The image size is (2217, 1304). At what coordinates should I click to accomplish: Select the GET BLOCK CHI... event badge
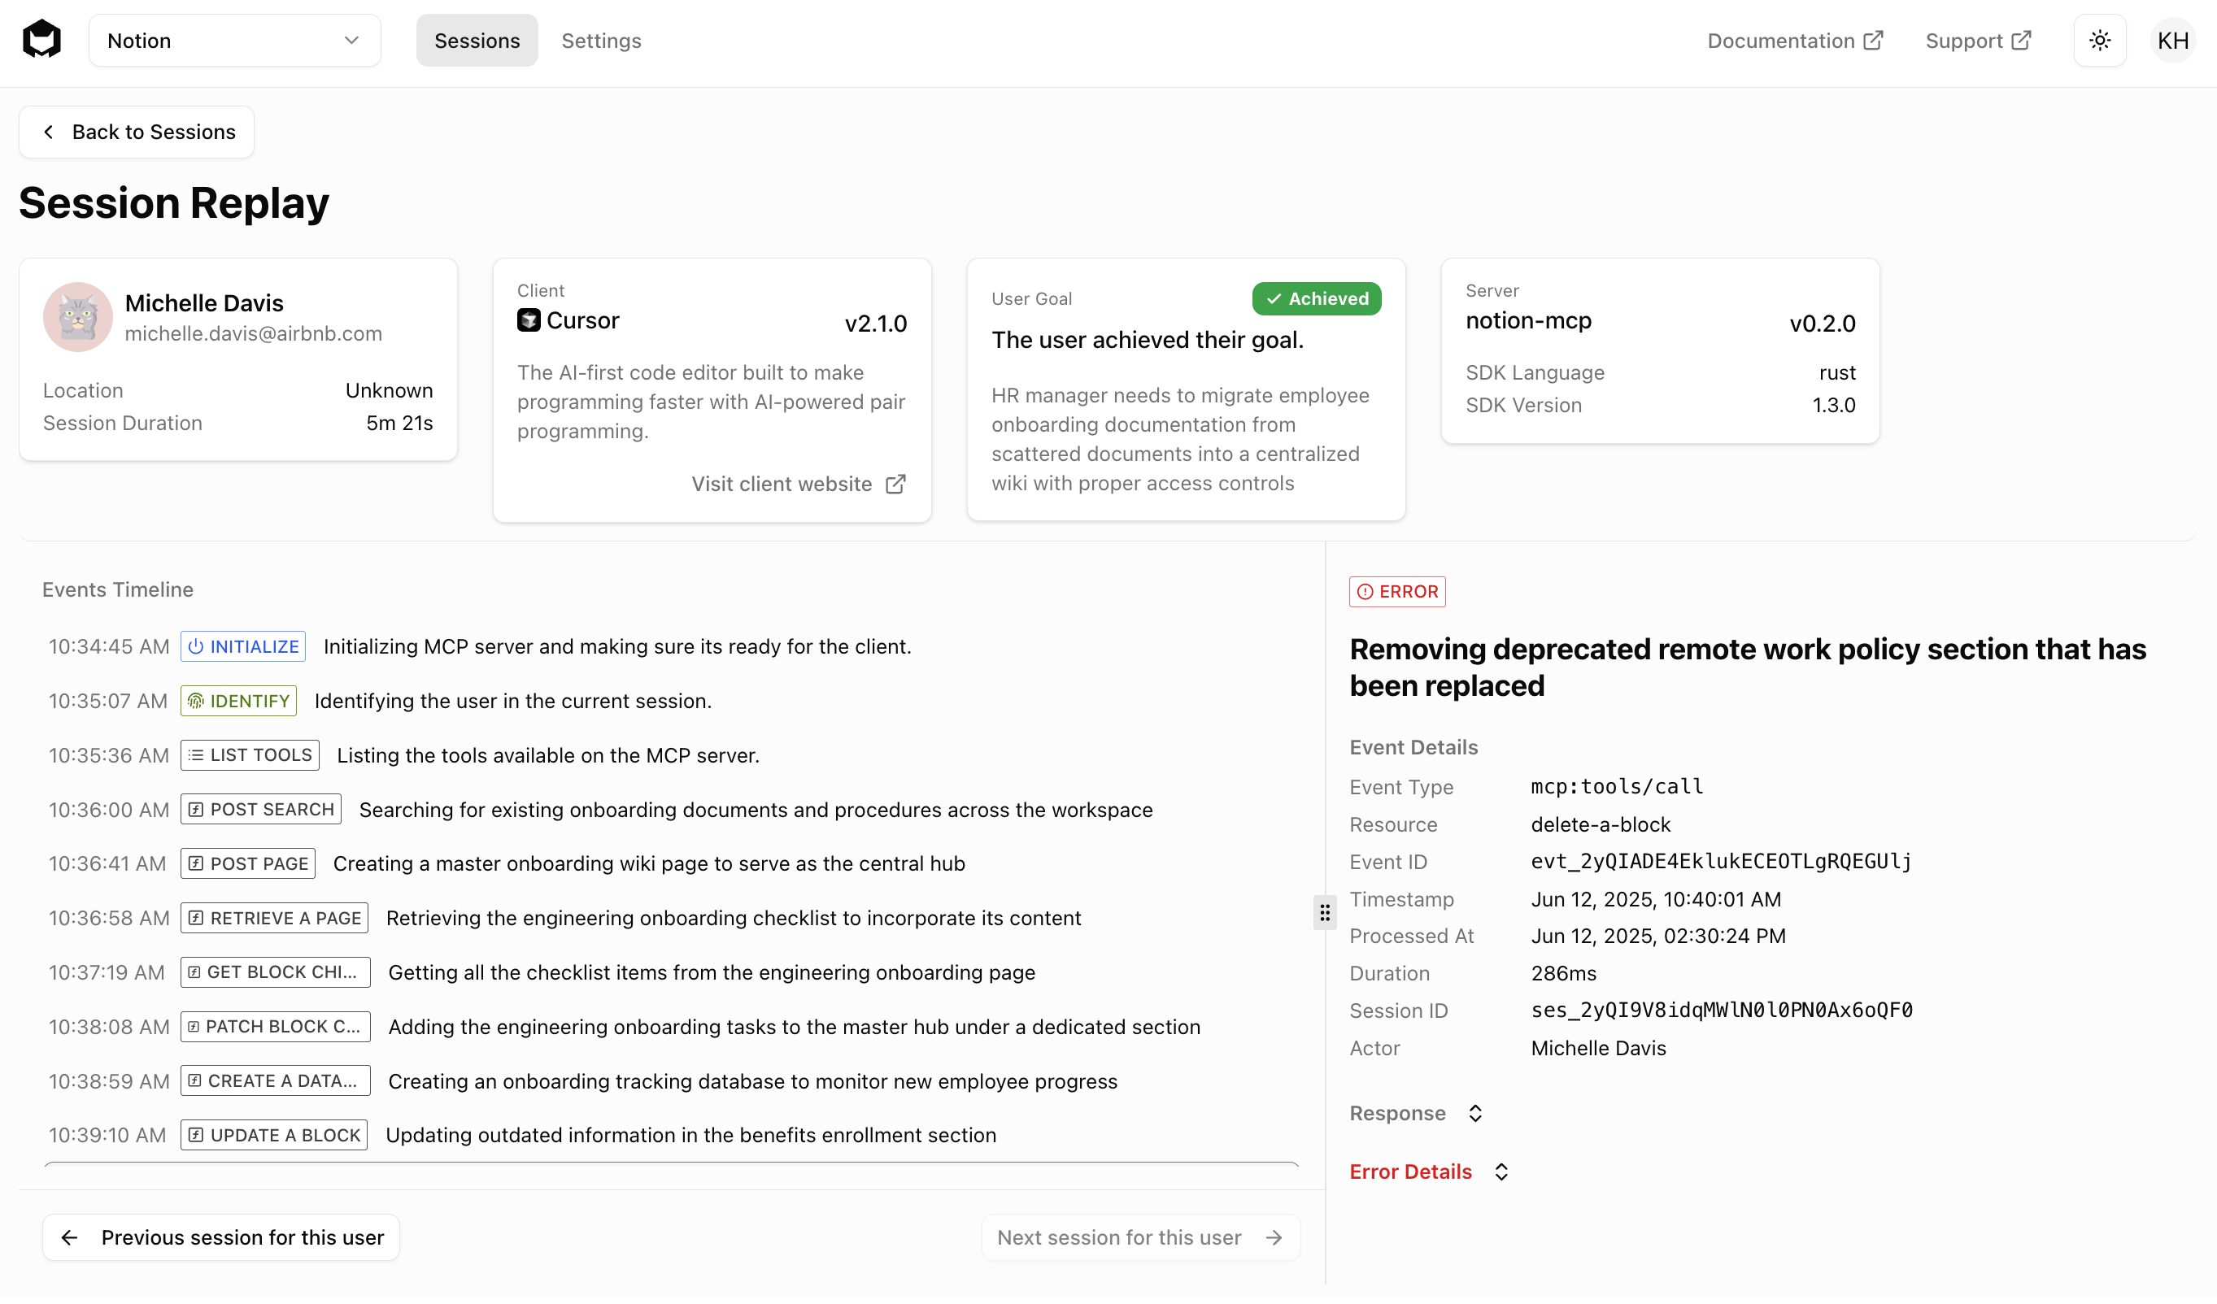[276, 972]
